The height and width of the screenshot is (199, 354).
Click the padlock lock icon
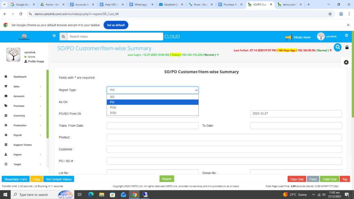point(347,47)
